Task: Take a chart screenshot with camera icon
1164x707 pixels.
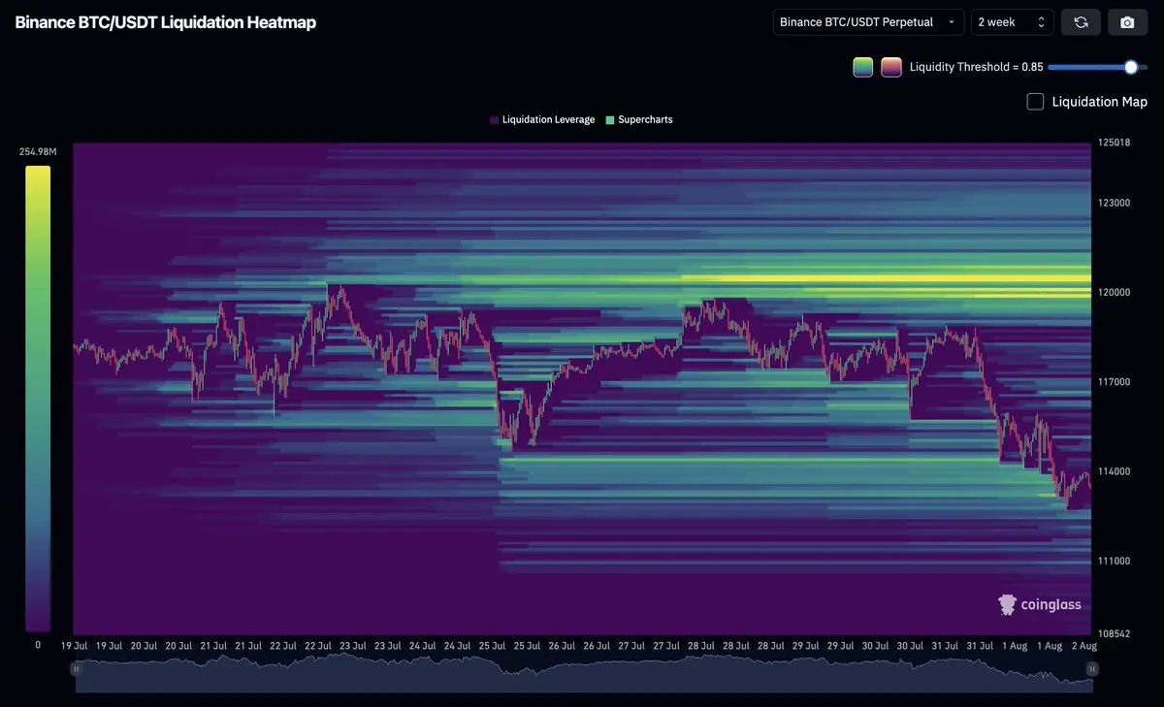Action: tap(1127, 21)
